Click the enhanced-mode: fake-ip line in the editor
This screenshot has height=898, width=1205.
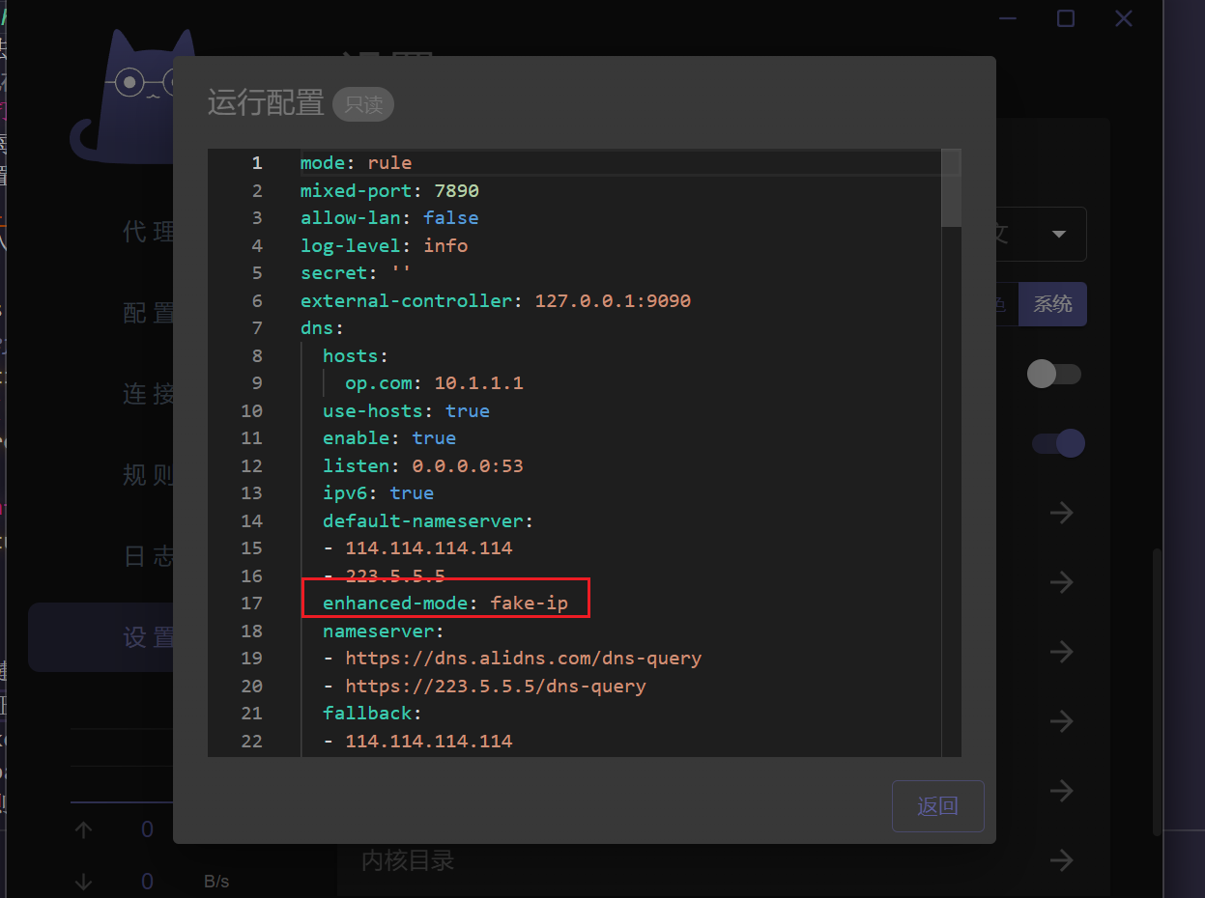click(x=445, y=603)
